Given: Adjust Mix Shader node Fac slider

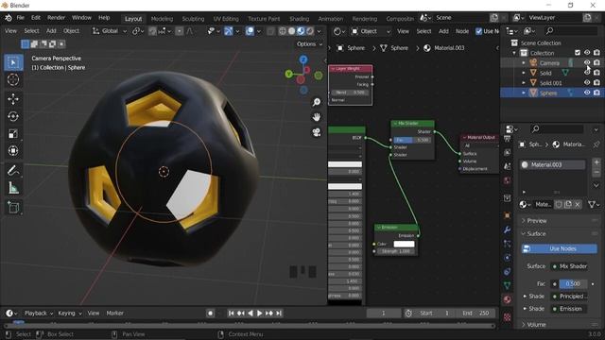Looking at the screenshot, I should click(x=412, y=140).
